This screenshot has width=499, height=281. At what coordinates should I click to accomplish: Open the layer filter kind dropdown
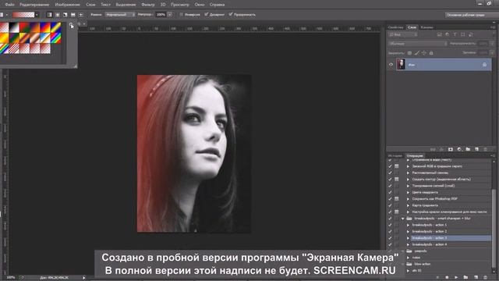point(402,34)
